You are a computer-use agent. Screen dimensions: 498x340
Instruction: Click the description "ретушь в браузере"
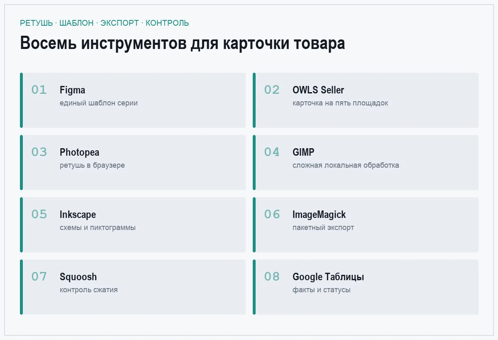pyautogui.click(x=92, y=165)
